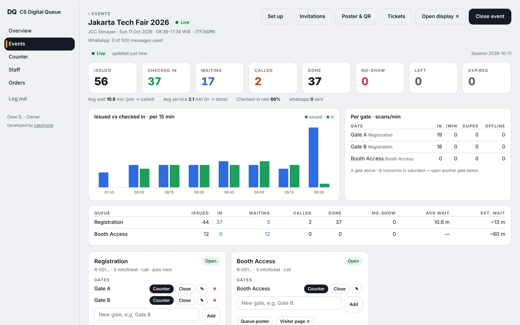Click the Waiting stat card showing 17

pos(219,78)
